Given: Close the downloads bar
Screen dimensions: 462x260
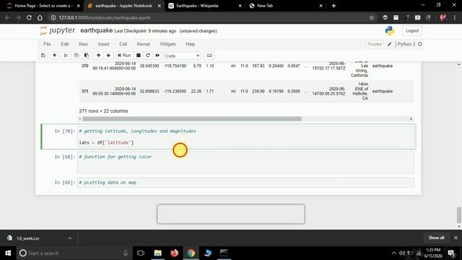Looking at the screenshot, I should coord(456,238).
